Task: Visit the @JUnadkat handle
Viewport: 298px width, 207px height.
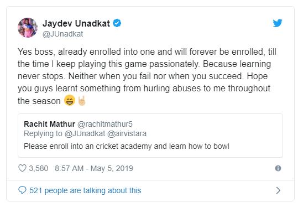Action: pos(62,34)
